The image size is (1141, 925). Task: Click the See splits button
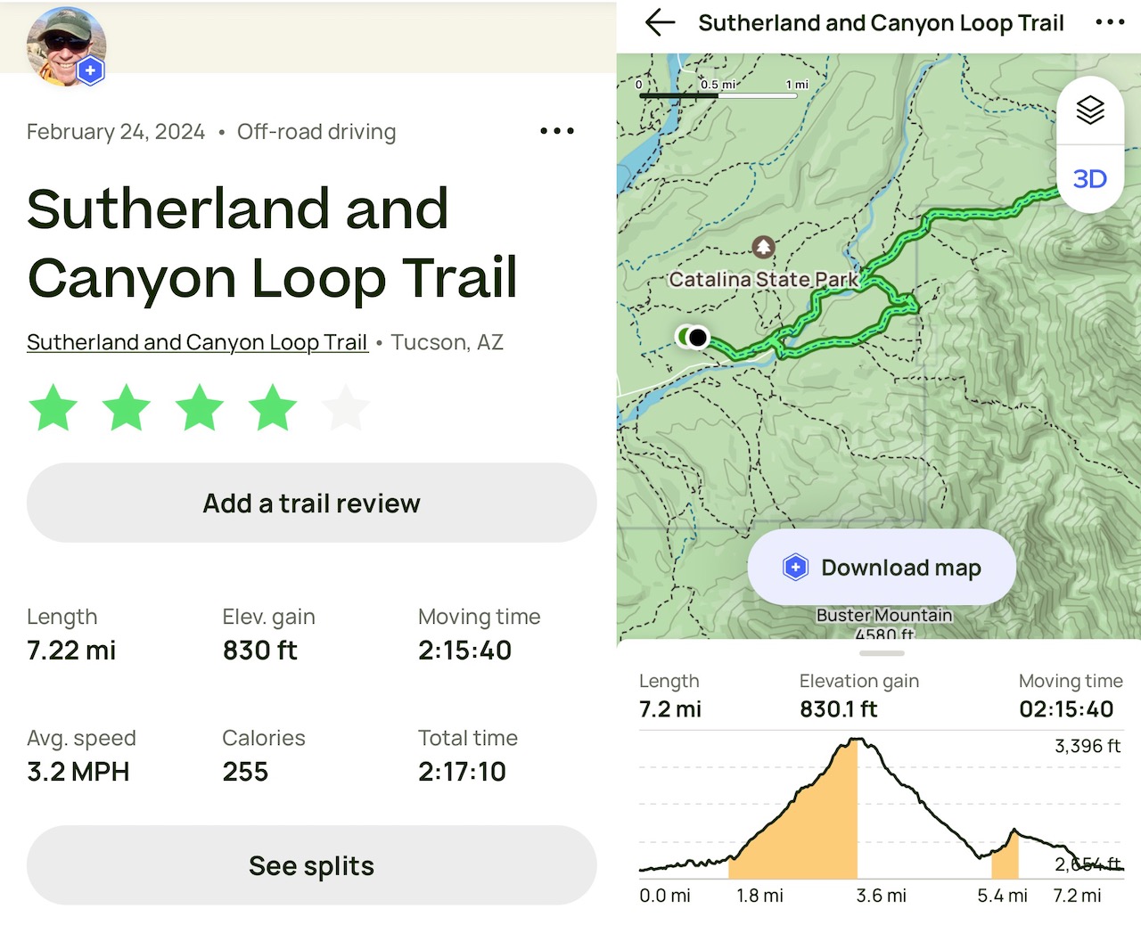311,865
